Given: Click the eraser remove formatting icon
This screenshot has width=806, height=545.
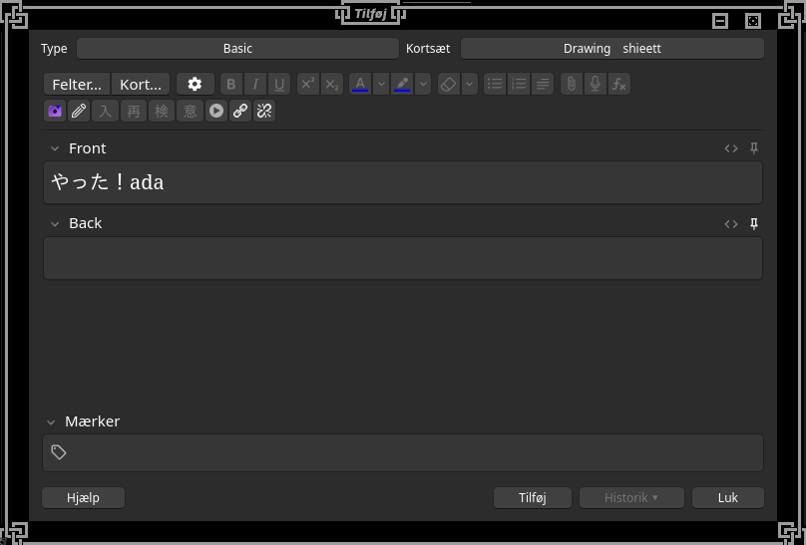Looking at the screenshot, I should point(448,84).
